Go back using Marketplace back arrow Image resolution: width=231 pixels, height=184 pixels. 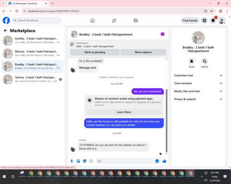click(x=6, y=31)
